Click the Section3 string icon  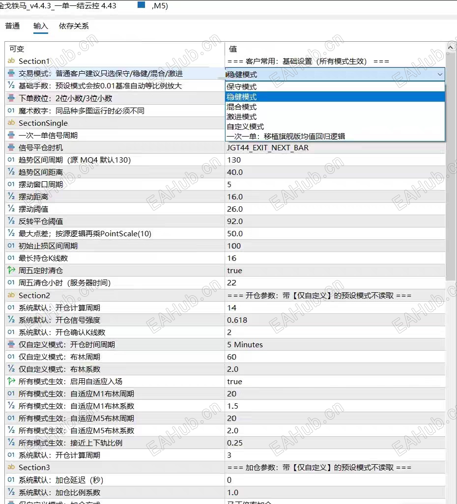click(11, 467)
